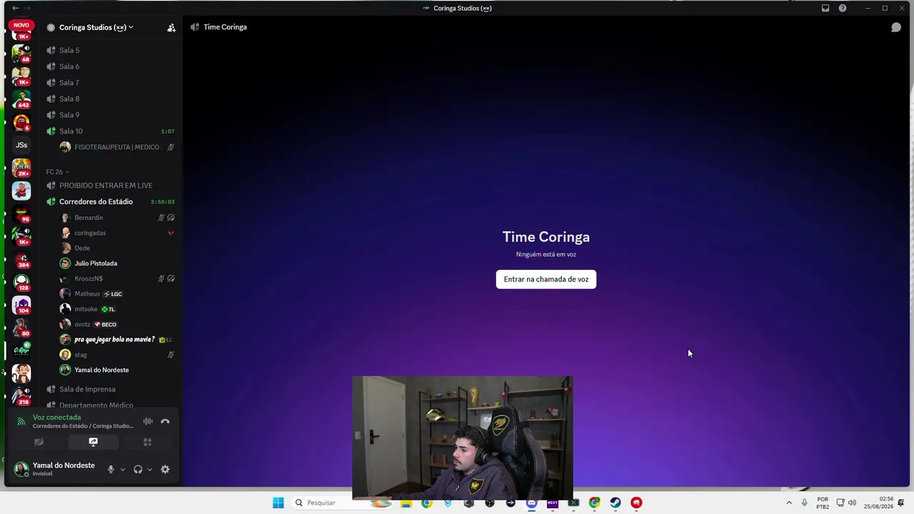Toggle the camera in the voice panel
The image size is (914, 514).
[x=39, y=442]
